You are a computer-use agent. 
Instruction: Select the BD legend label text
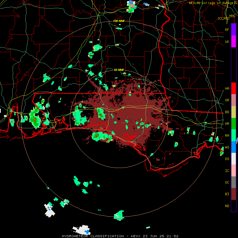(x=227, y=112)
